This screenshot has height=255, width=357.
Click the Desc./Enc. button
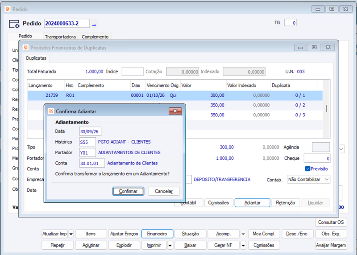point(298,234)
